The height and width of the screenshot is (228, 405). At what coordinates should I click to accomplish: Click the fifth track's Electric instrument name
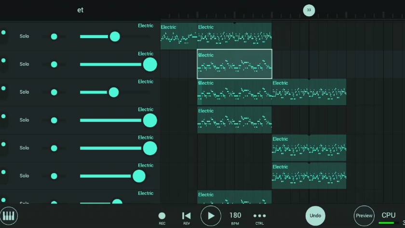coord(146,137)
